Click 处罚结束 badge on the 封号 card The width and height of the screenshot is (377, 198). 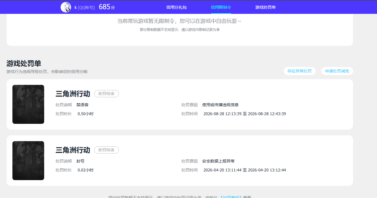tap(107, 150)
